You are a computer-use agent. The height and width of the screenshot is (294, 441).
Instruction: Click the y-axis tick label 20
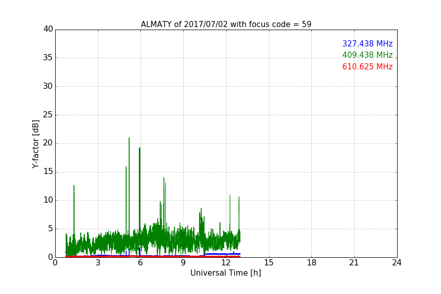coord(48,143)
